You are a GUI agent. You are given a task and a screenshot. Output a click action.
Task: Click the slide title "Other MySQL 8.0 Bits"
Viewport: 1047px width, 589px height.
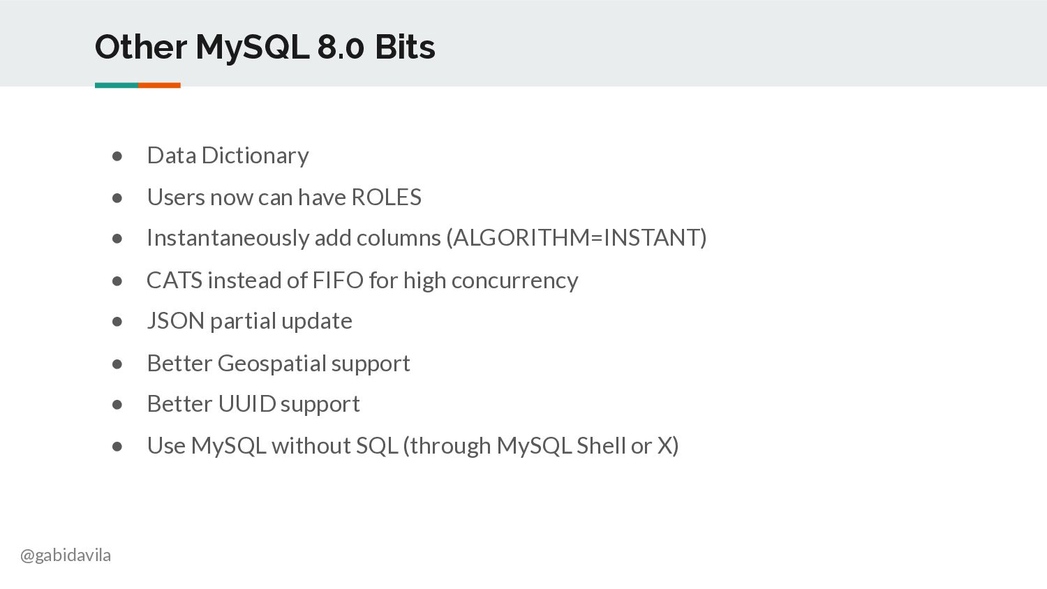pos(265,47)
